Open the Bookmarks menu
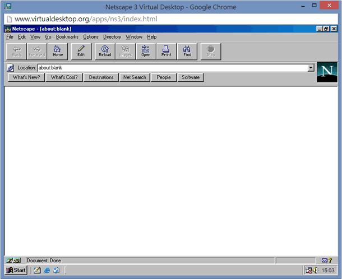Viewport: 342px width, 279px height. 67,37
